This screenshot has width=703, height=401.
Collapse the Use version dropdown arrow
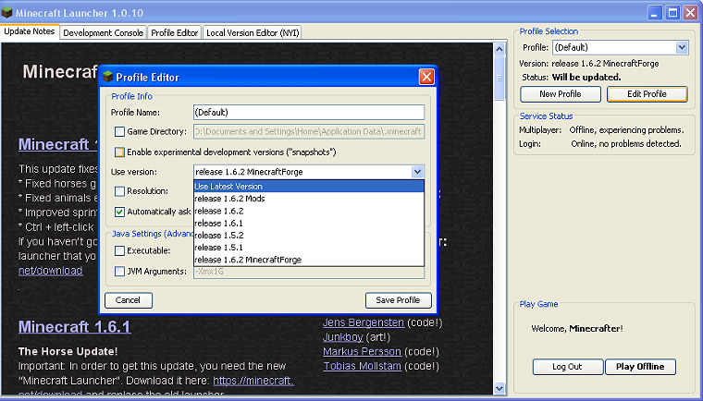[417, 172]
